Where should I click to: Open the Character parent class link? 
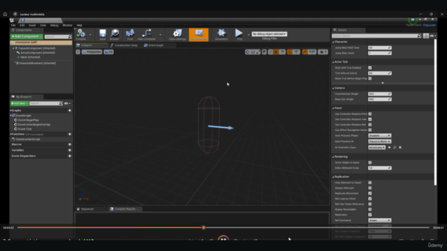tap(429, 25)
